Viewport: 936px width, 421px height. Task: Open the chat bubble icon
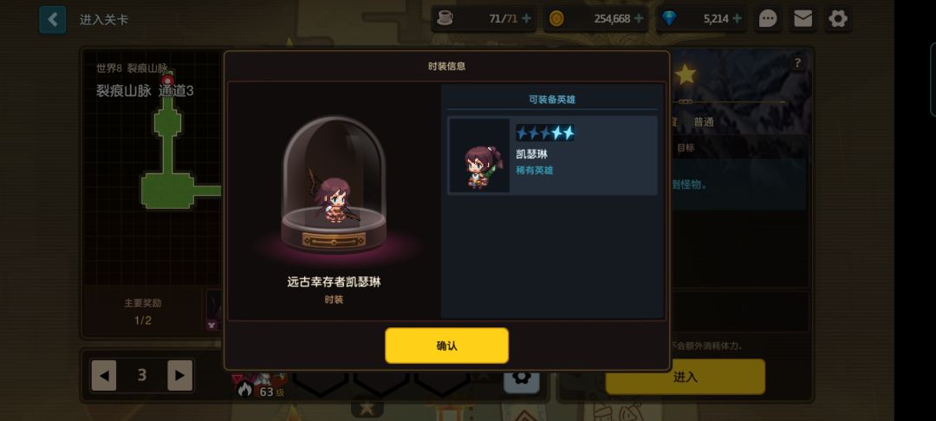pos(768,19)
